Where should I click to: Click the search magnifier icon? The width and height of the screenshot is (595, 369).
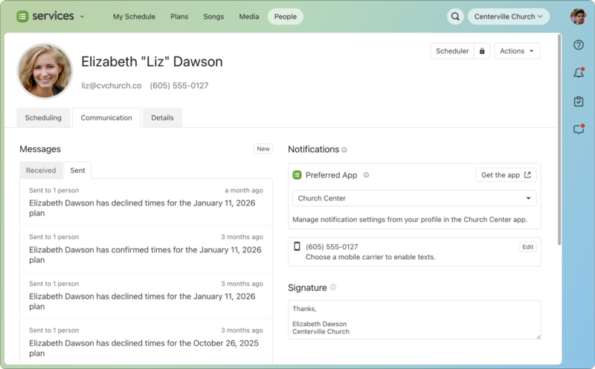pos(455,16)
